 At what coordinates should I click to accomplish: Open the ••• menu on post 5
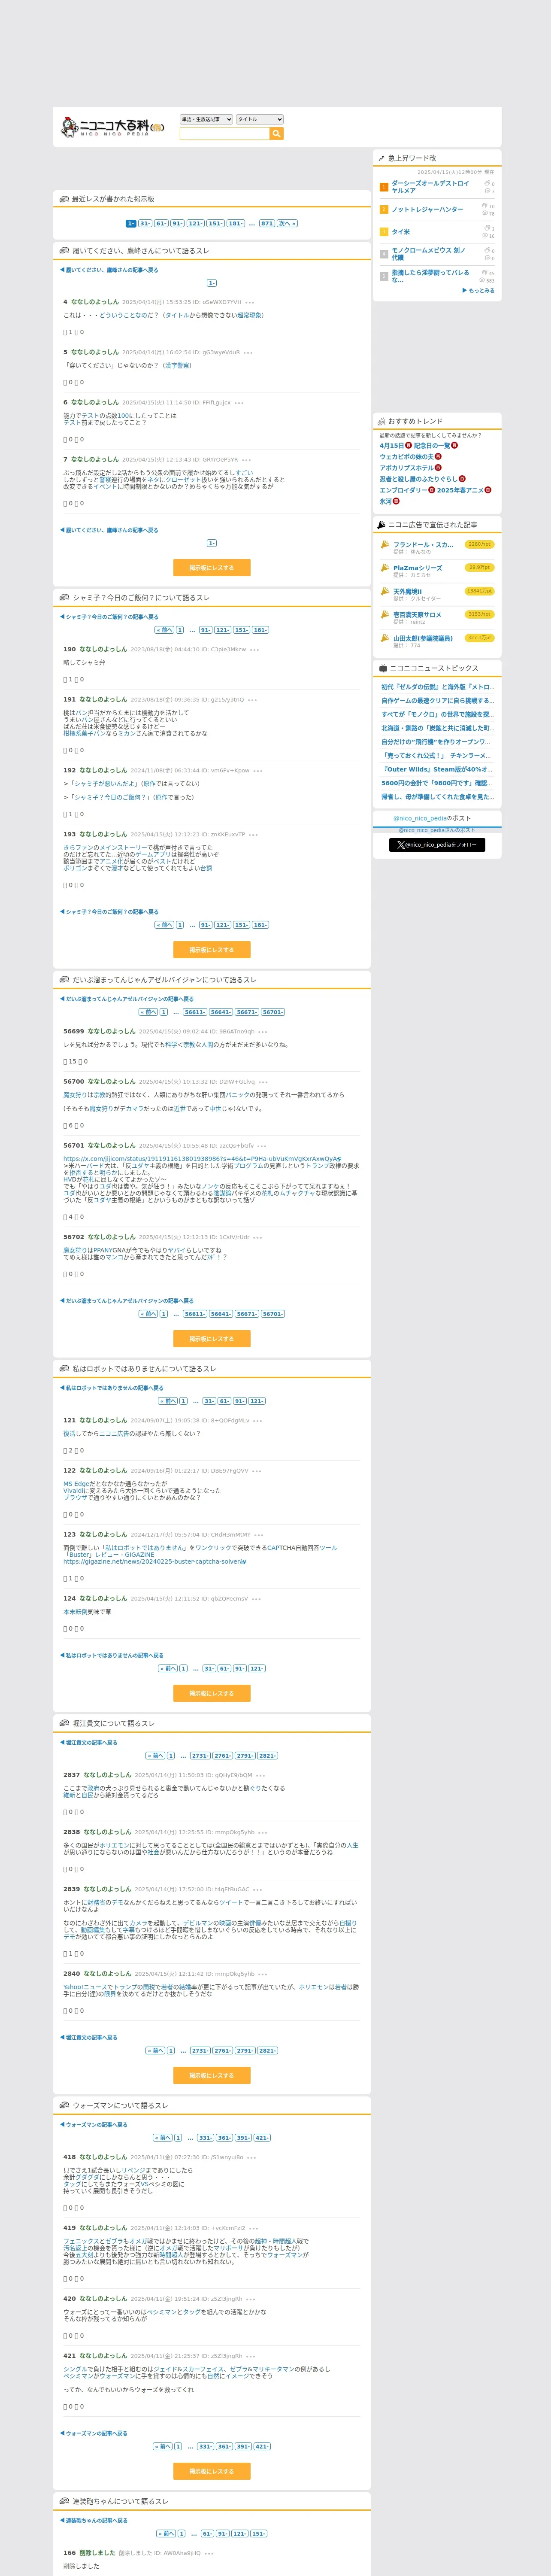[x=248, y=352]
